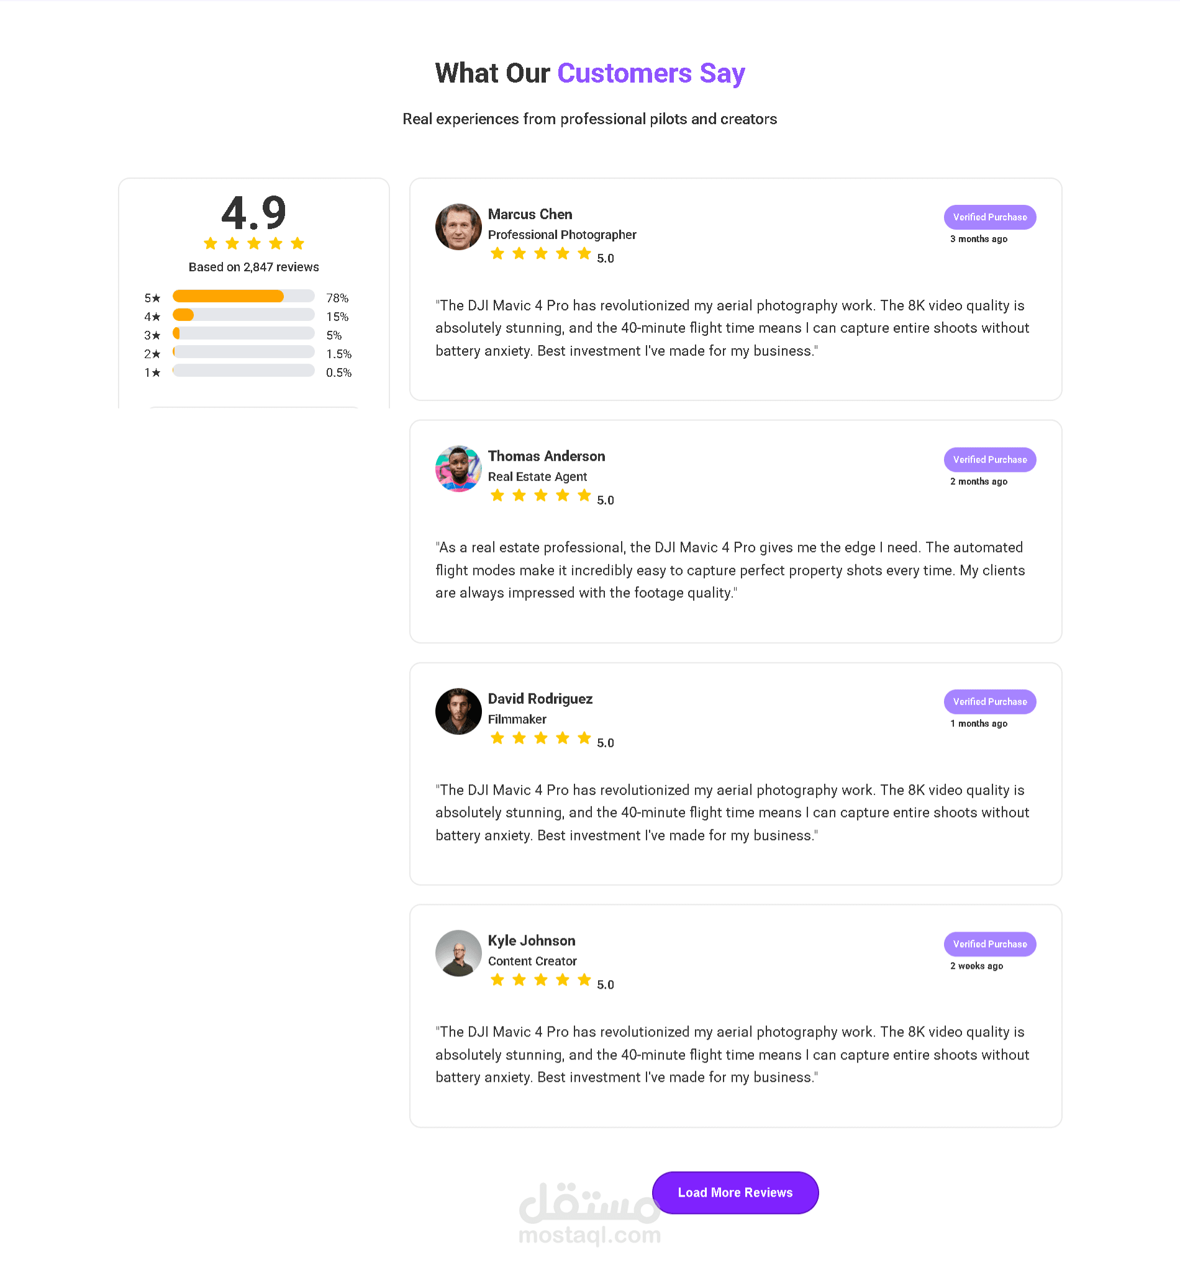The width and height of the screenshot is (1180, 1273).
Task: Click Kyle Johnson's avatar image
Action: pos(458,953)
